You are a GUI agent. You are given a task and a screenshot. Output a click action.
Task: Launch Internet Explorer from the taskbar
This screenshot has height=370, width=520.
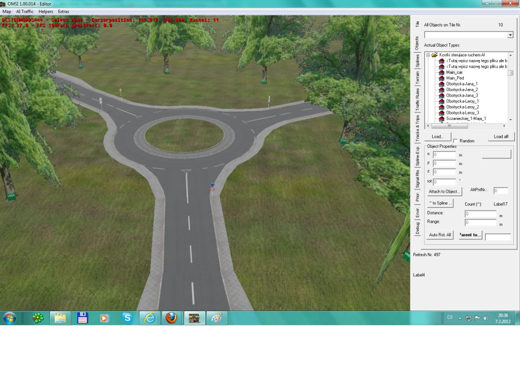[x=149, y=318]
